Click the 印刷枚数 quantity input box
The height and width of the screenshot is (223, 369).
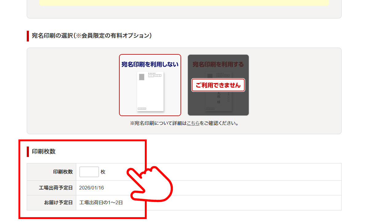(89, 172)
